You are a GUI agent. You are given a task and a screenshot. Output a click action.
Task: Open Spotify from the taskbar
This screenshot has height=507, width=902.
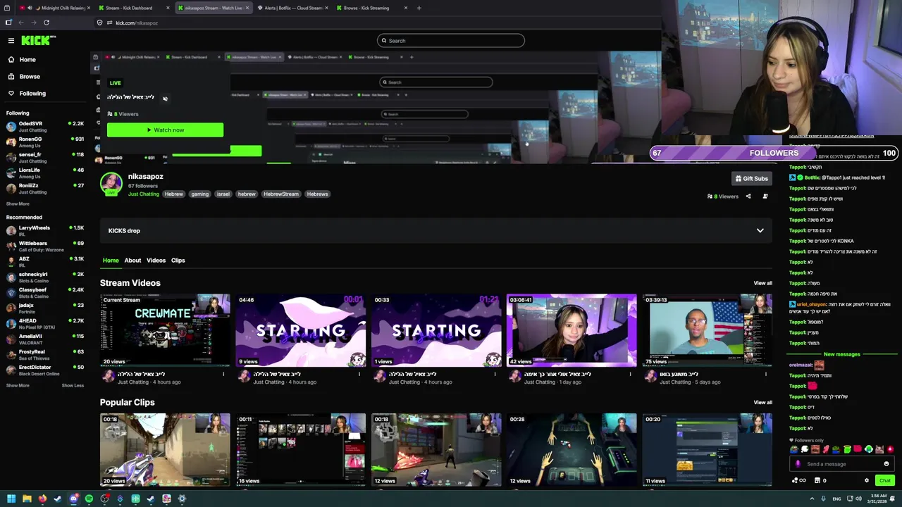[89, 499]
